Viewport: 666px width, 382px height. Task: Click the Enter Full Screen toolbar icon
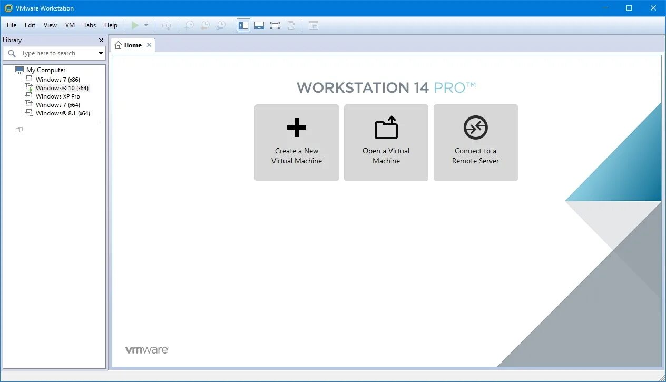click(275, 25)
